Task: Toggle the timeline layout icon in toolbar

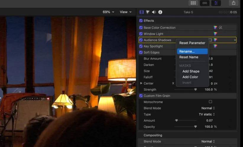Action: coord(205,3)
